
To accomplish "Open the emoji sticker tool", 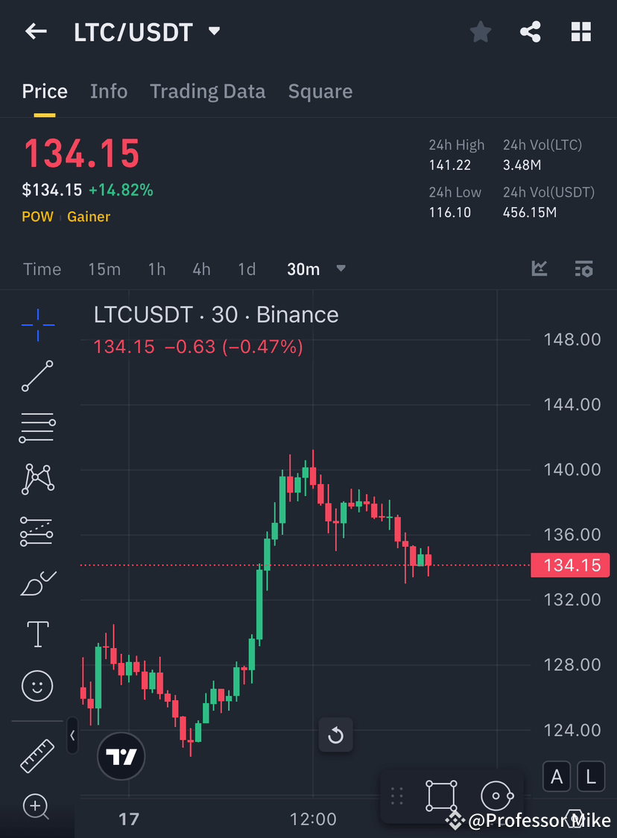I will coord(37,686).
